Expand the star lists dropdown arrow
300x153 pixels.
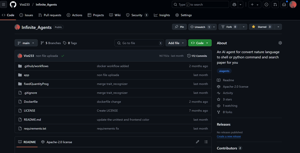tap(278, 27)
